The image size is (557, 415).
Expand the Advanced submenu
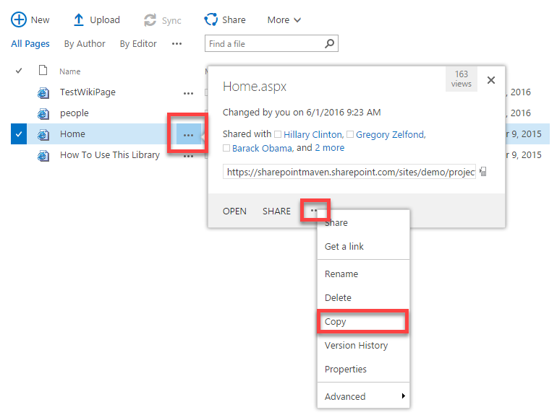[363, 396]
